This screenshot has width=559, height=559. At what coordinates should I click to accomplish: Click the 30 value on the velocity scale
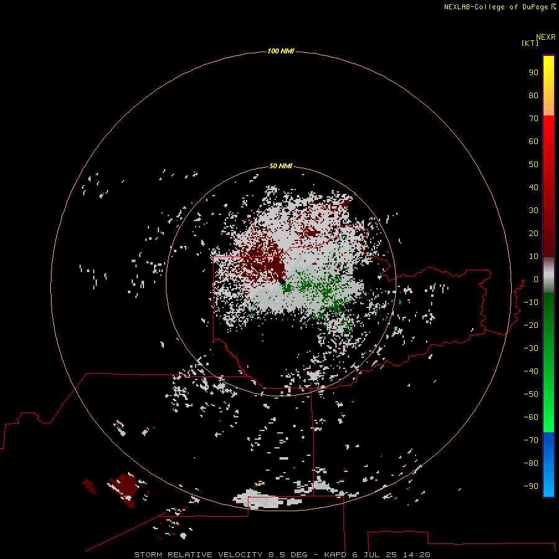(x=534, y=211)
